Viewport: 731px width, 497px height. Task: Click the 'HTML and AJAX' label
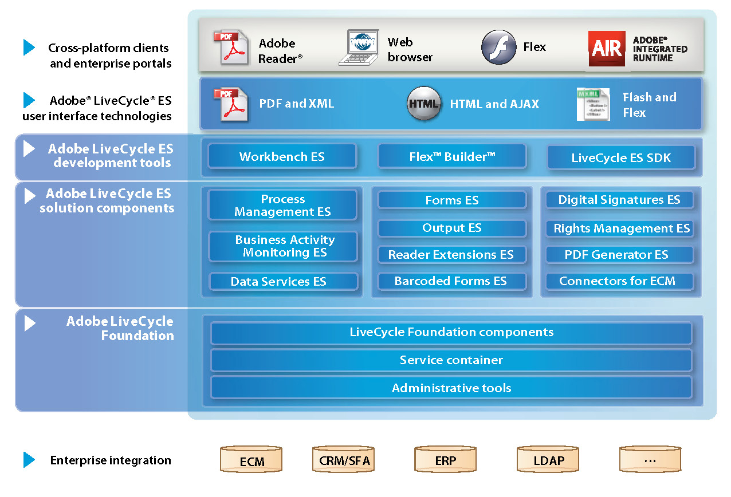pyautogui.click(x=494, y=104)
